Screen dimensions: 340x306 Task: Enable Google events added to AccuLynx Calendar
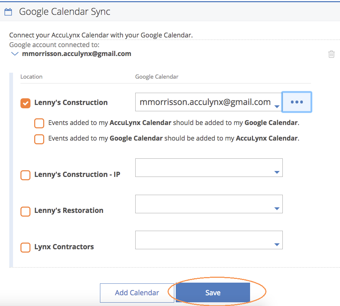39,139
